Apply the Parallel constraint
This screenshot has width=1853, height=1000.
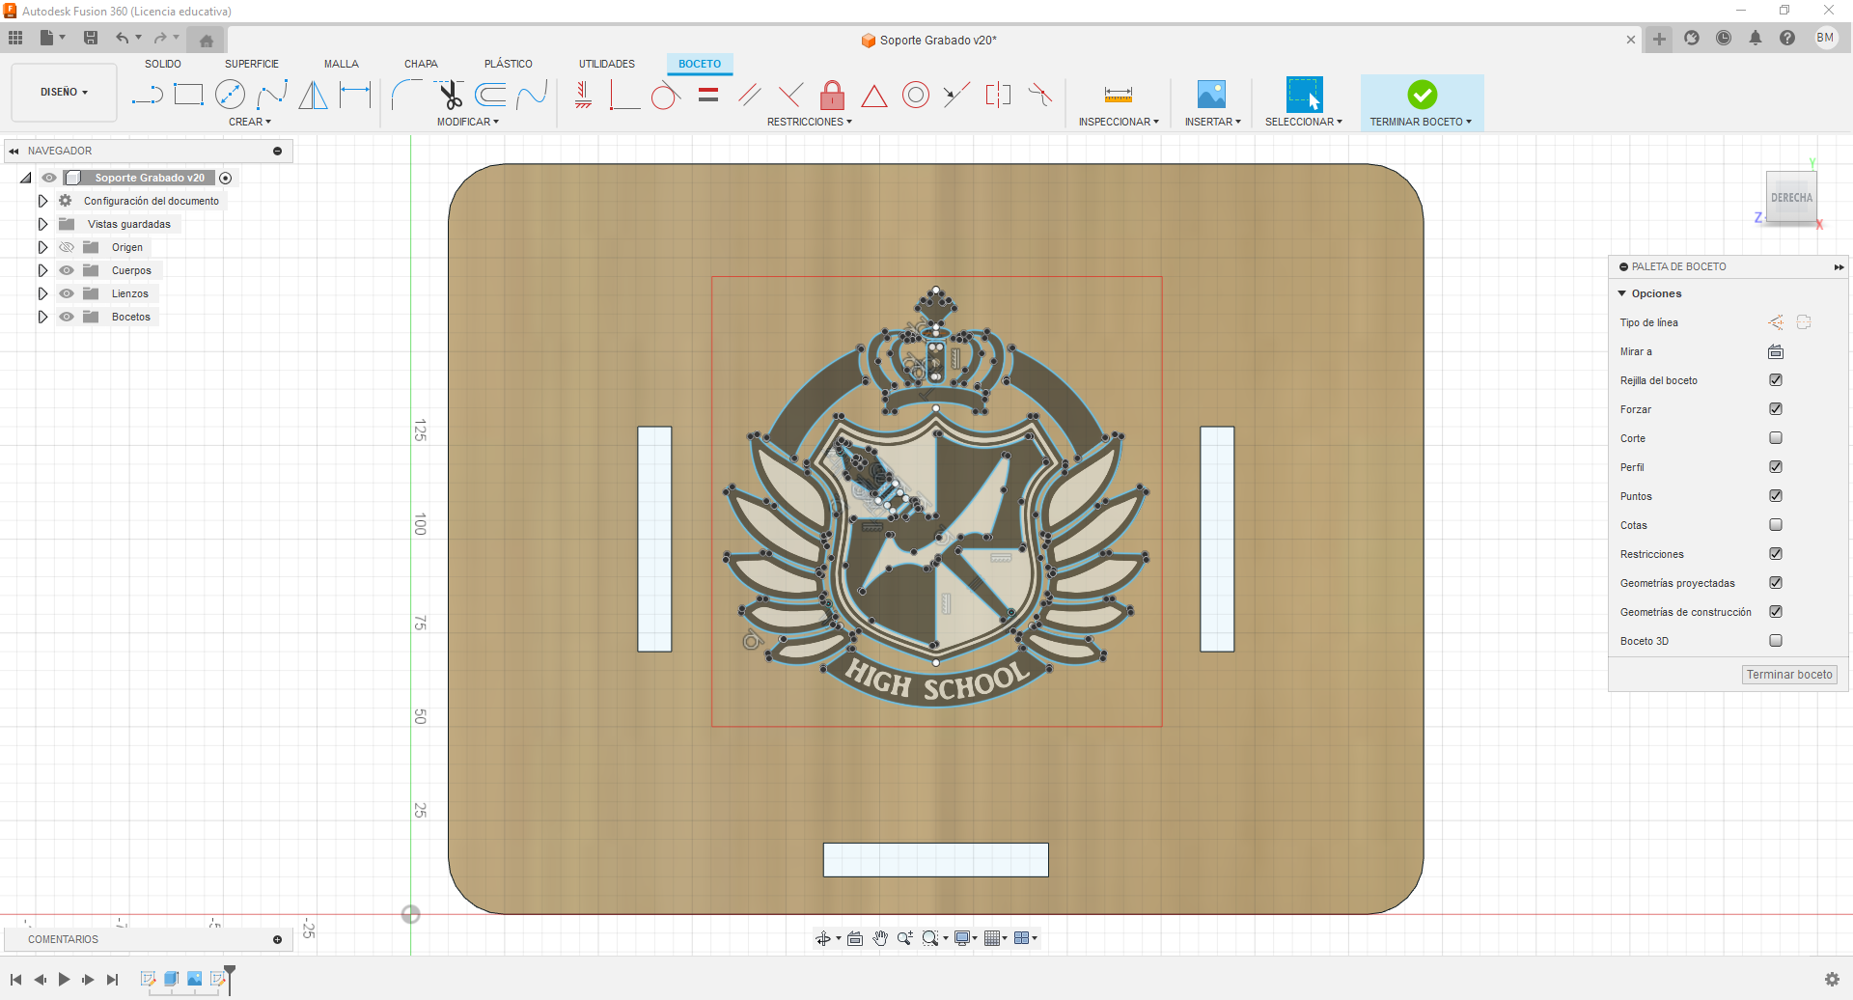pyautogui.click(x=750, y=95)
